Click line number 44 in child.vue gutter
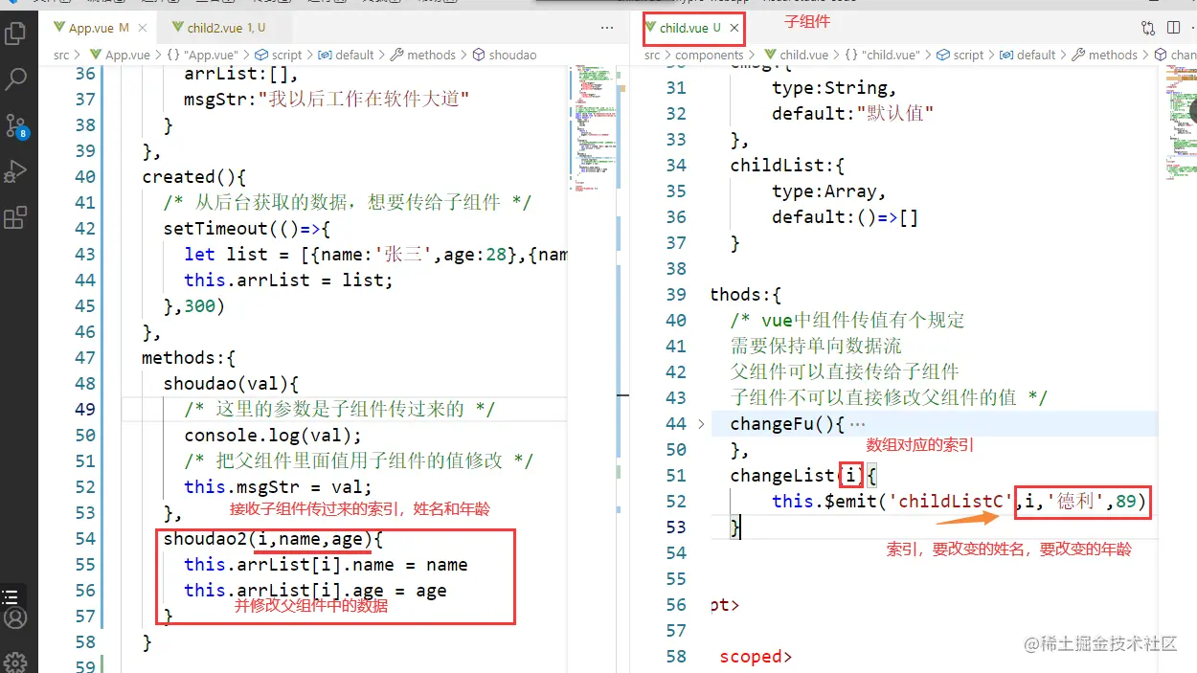 [x=676, y=423]
